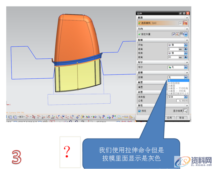214x169 pixels.
Task: Click the axes icon with green base on the toolbar
Action: (53, 117)
